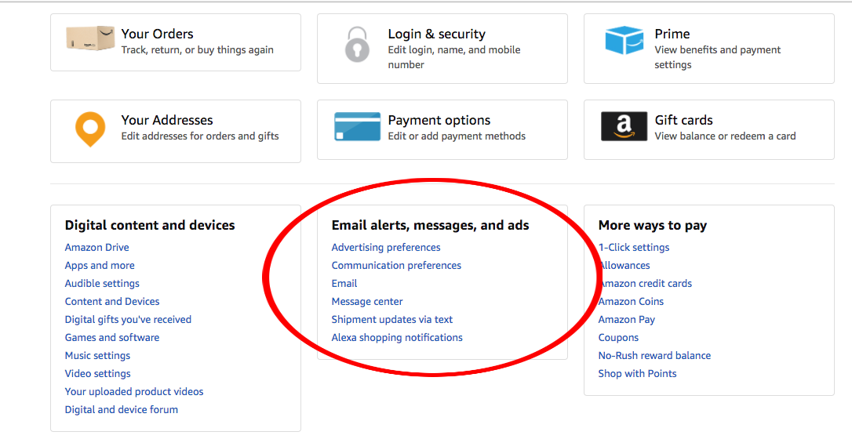Go to the Message center
852x439 pixels.
(x=367, y=302)
